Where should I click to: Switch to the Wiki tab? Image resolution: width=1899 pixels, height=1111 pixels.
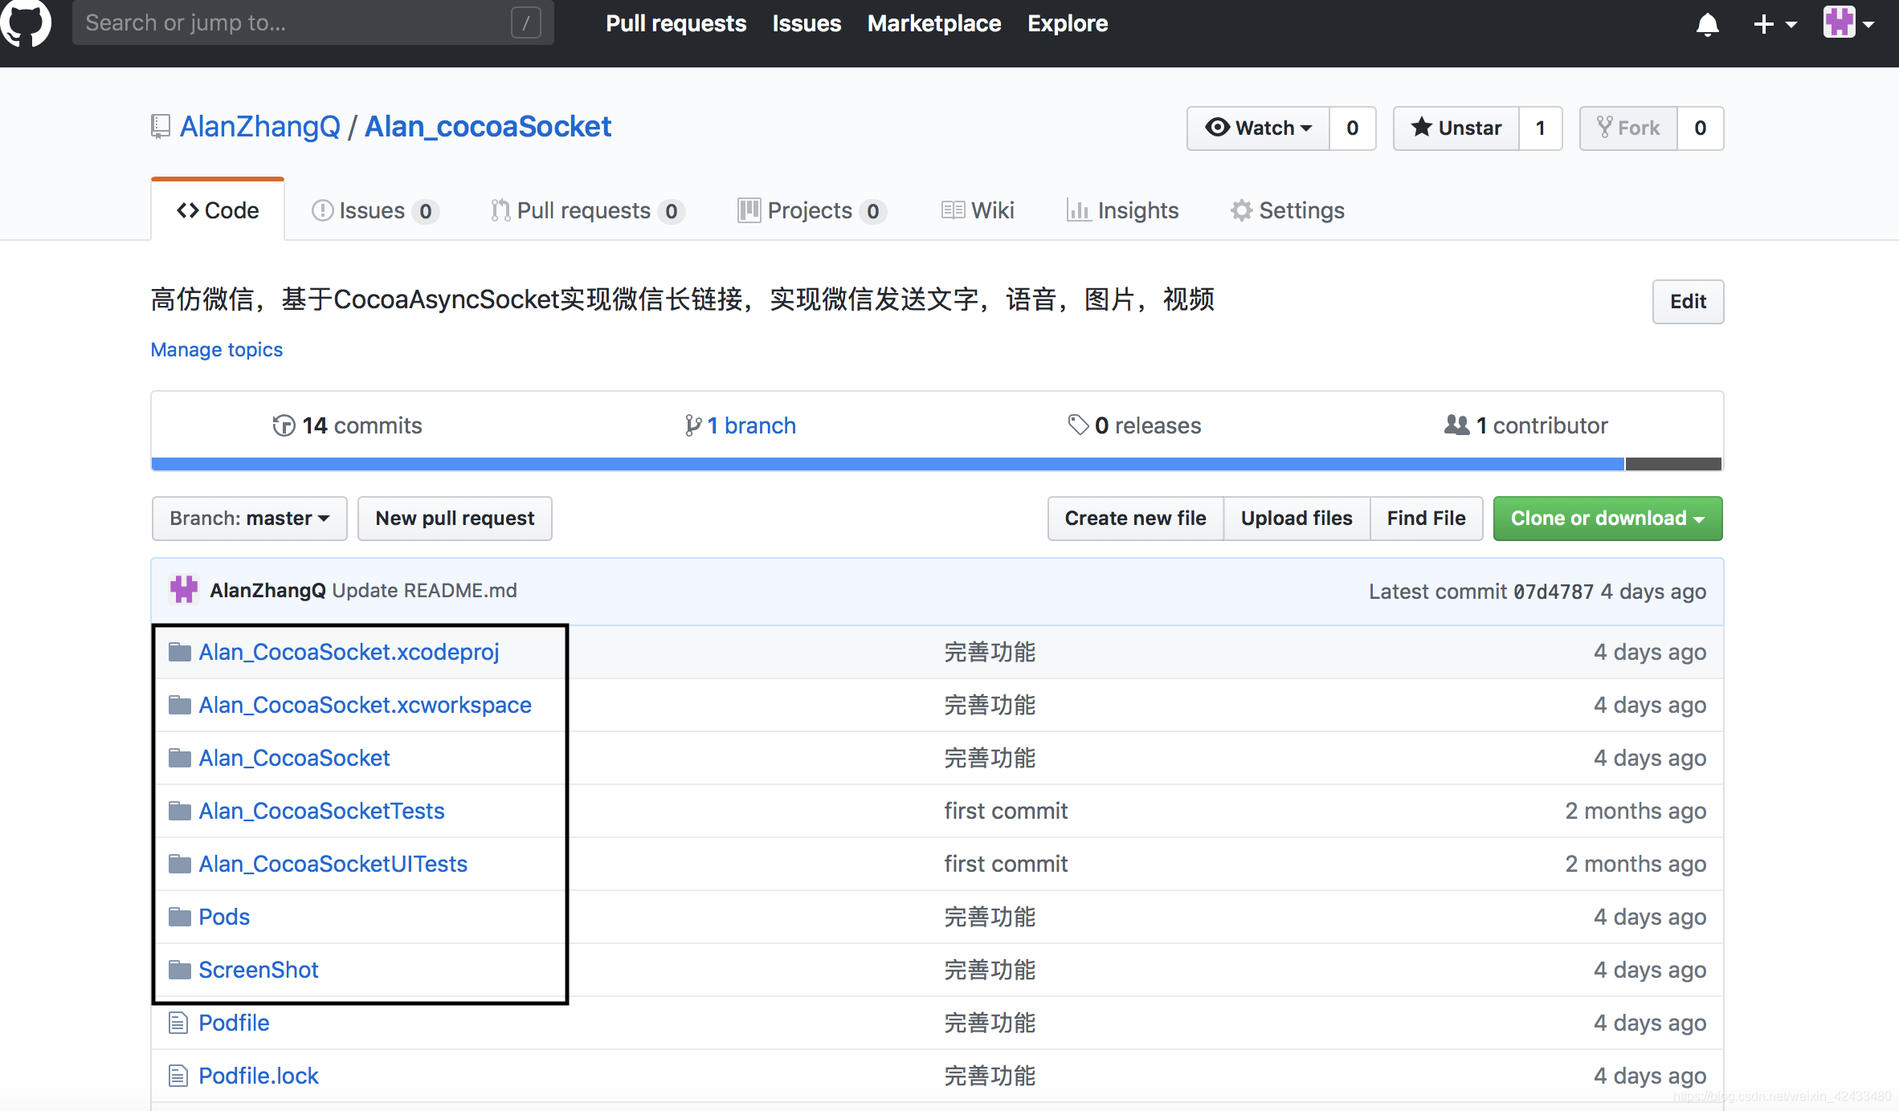click(x=978, y=210)
